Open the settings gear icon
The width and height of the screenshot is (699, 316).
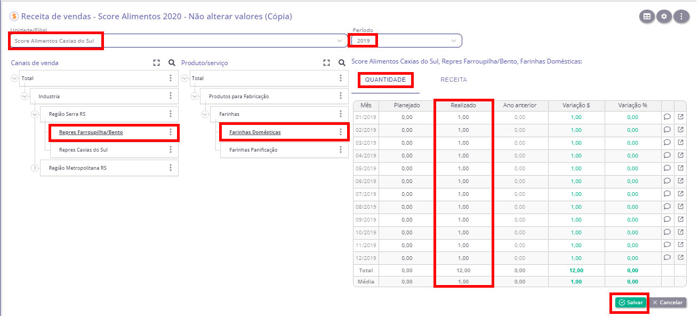coord(664,17)
